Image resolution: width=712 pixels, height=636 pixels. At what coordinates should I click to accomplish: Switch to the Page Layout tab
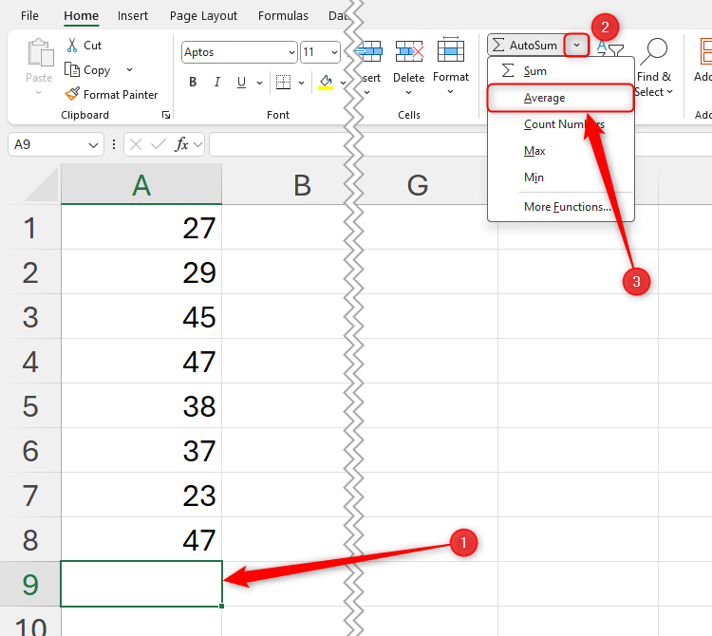click(x=203, y=16)
